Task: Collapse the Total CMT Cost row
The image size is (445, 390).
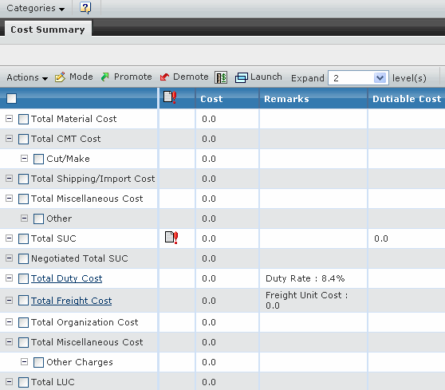Action: click(x=10, y=139)
